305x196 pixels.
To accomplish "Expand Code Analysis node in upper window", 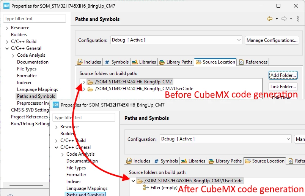I will [13, 56].
